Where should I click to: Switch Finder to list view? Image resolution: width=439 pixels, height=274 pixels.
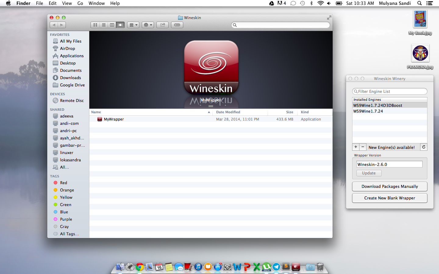pyautogui.click(x=104, y=25)
